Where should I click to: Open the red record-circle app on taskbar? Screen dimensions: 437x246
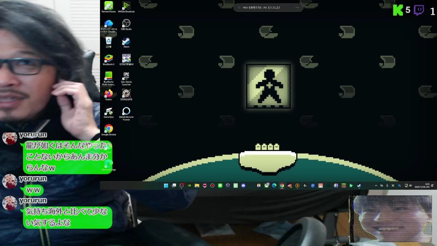(212, 186)
